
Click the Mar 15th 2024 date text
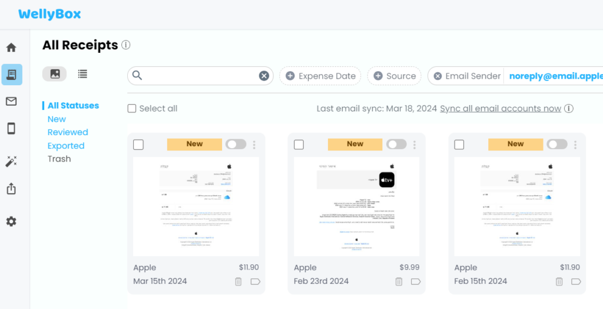160,281
